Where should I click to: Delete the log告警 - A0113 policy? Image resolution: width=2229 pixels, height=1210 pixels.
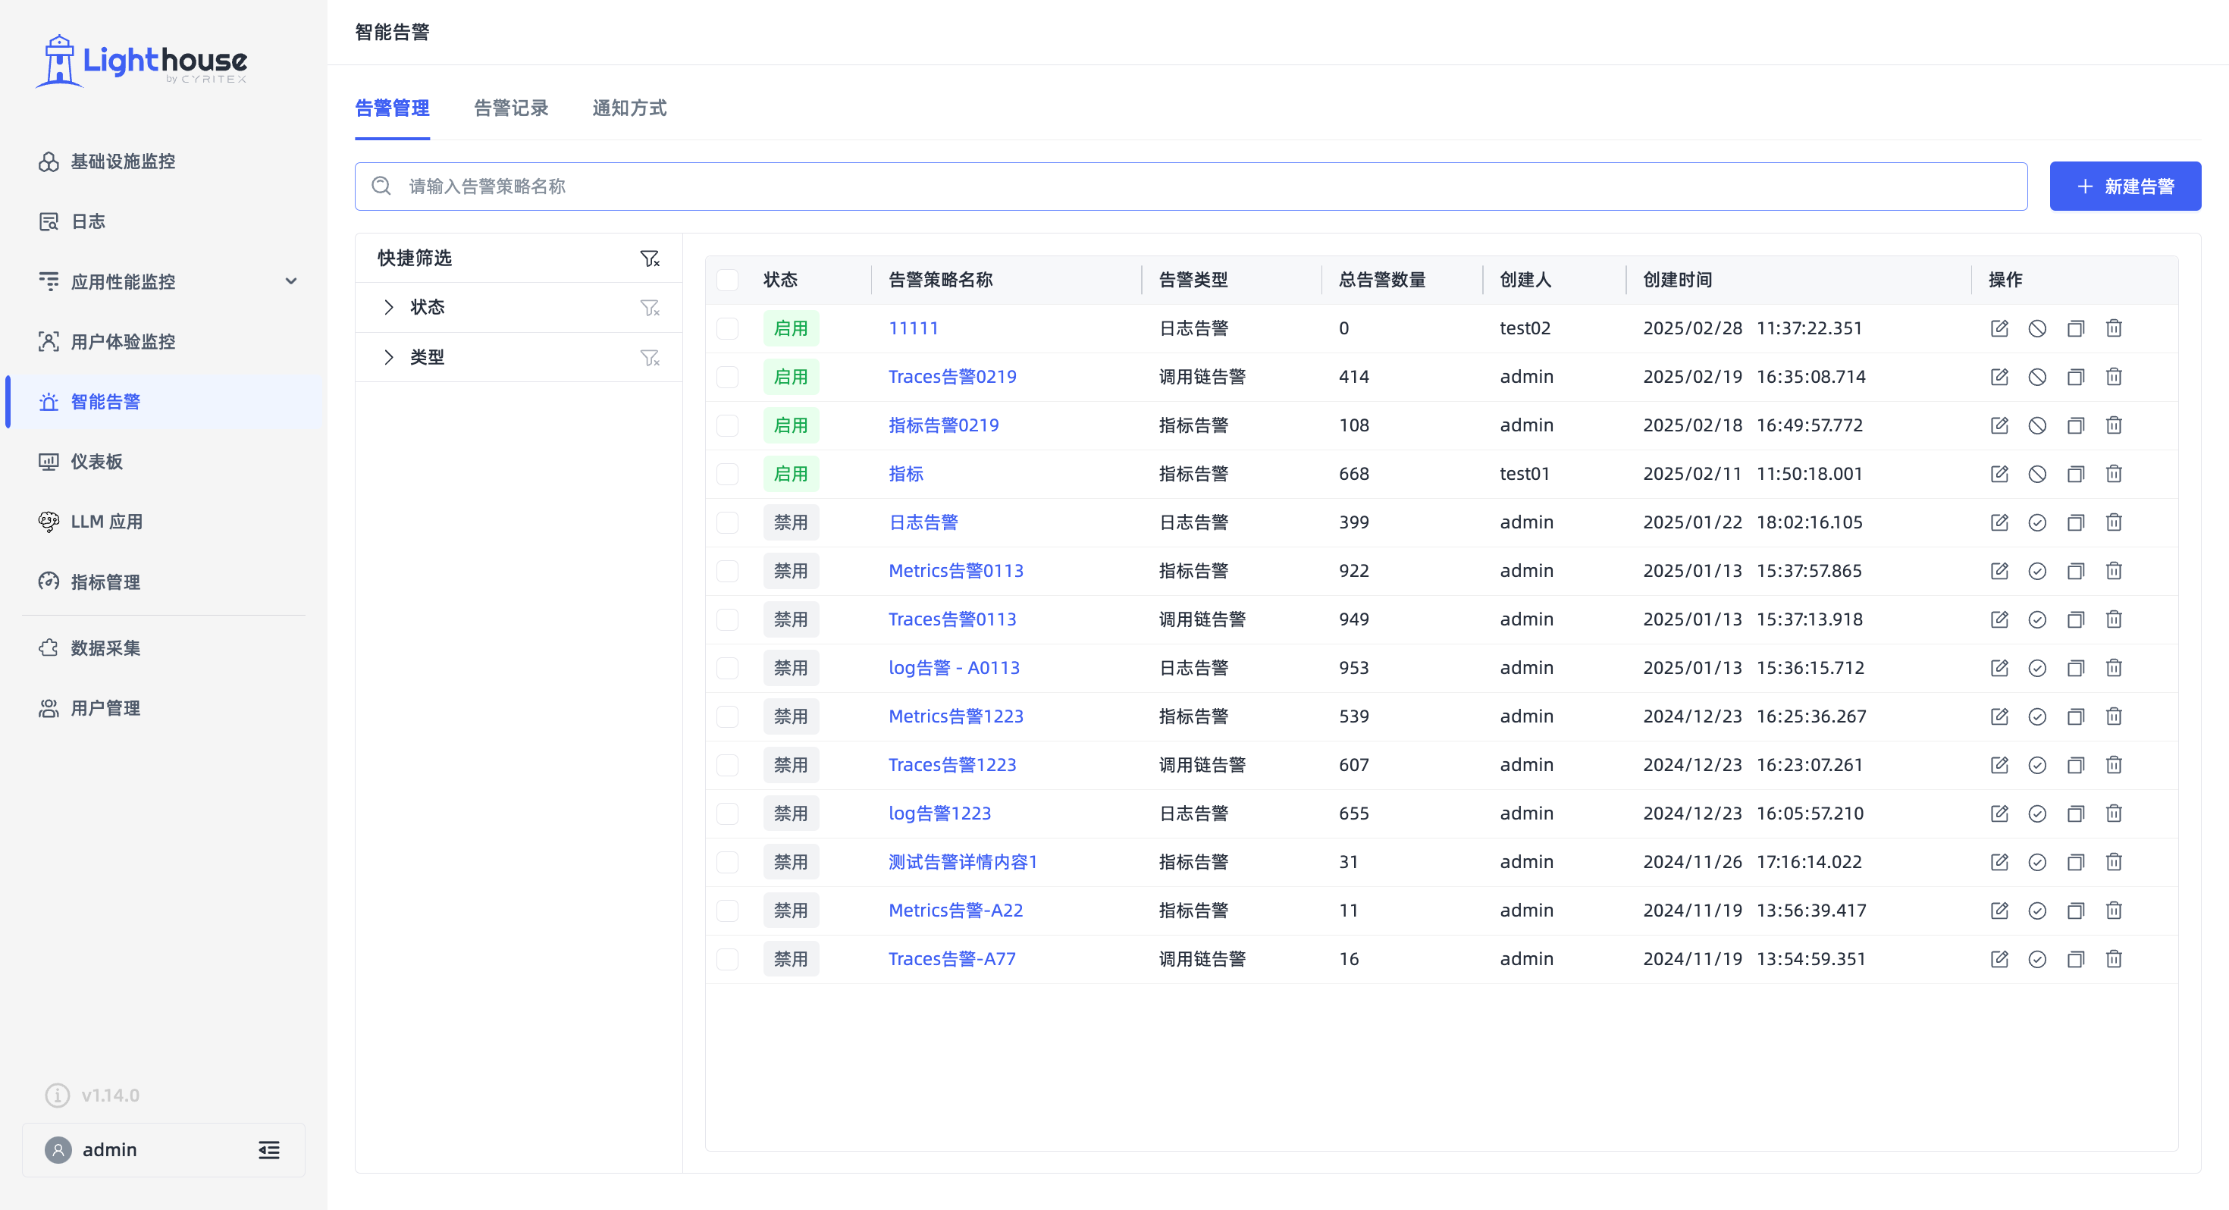(x=2113, y=667)
